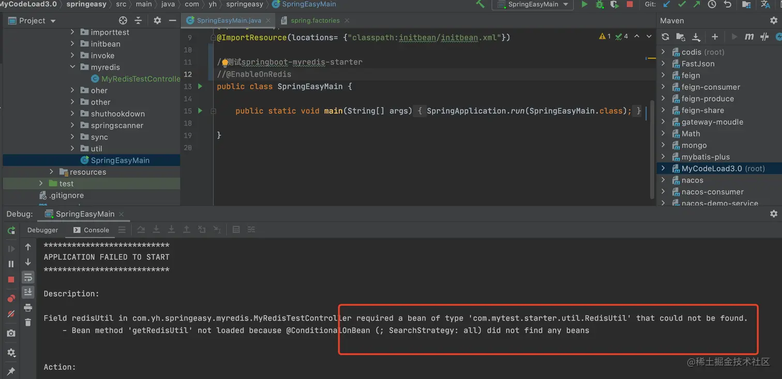Click the warning count indicator in editor
The width and height of the screenshot is (782, 379).
(x=605, y=37)
